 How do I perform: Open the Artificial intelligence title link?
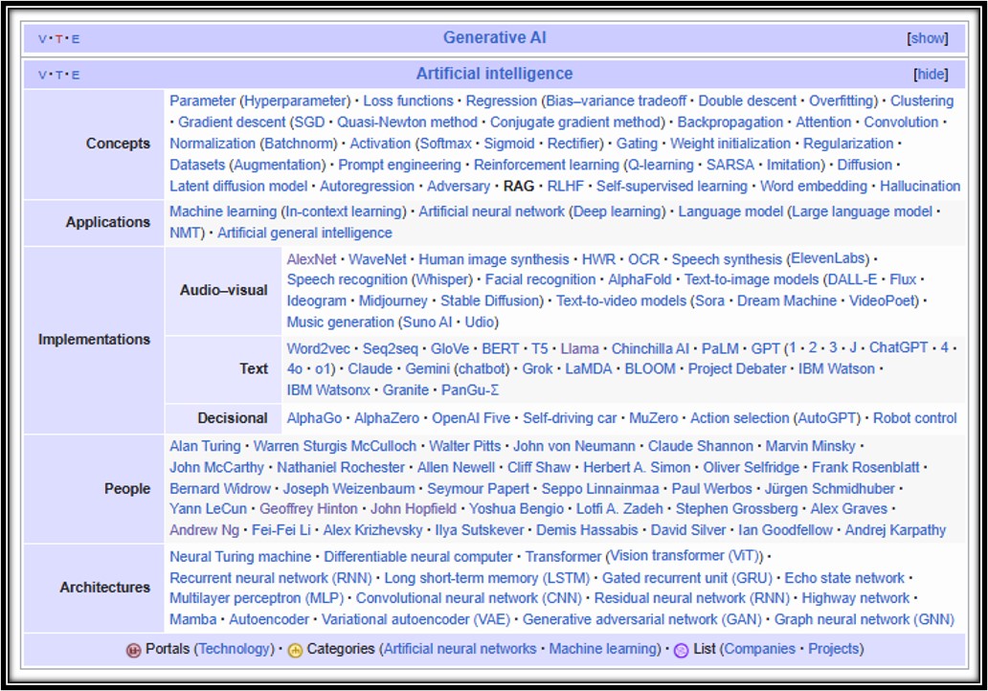tap(494, 74)
